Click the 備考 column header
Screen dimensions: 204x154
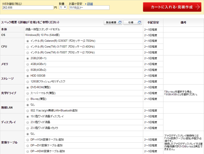(x=183, y=23)
